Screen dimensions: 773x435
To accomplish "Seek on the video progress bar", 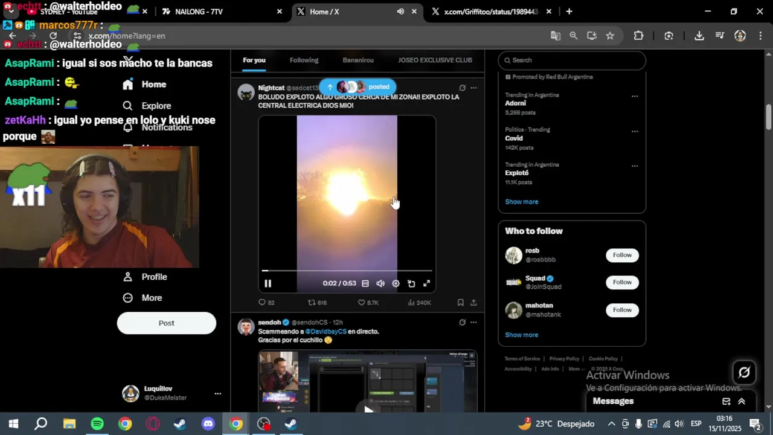I will [347, 271].
